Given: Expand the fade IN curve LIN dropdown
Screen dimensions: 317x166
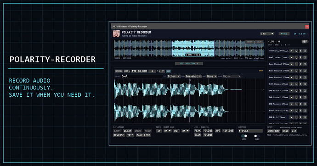Looking at the screenshot, I should (167, 131).
